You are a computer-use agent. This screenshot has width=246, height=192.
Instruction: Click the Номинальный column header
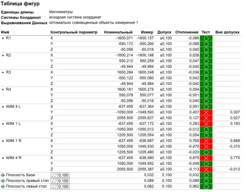118,32
